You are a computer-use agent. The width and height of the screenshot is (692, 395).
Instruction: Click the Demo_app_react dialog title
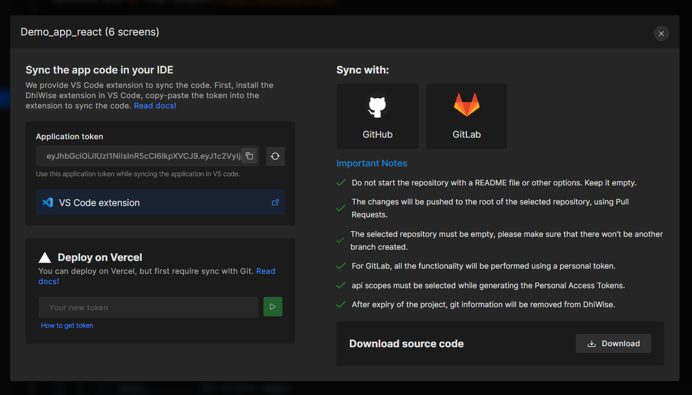pyautogui.click(x=89, y=31)
